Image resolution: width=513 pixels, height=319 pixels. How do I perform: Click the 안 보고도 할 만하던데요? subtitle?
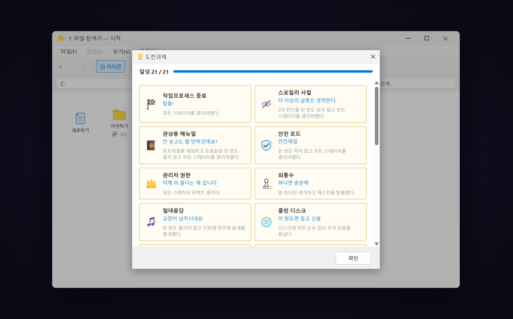pyautogui.click(x=190, y=142)
